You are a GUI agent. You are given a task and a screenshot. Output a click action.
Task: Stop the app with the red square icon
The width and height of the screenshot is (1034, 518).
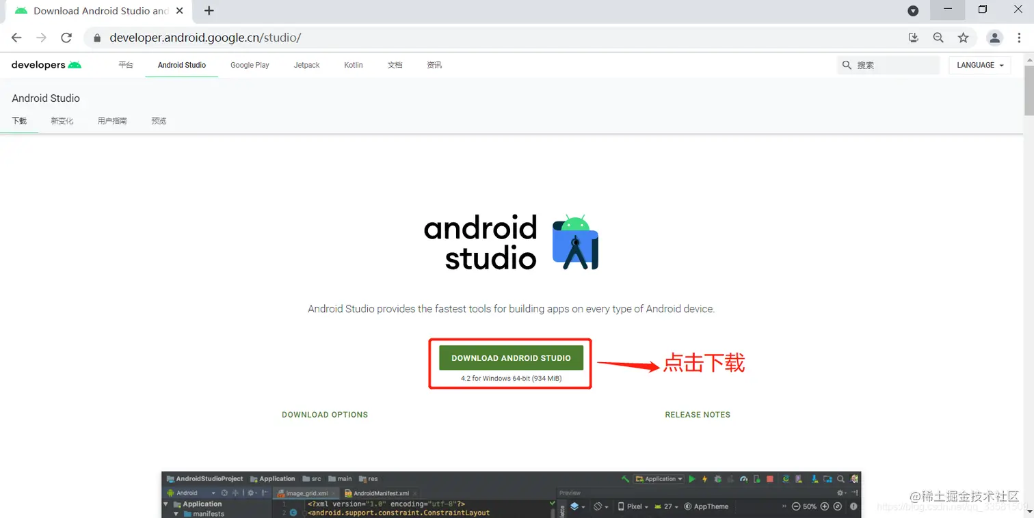point(769,479)
